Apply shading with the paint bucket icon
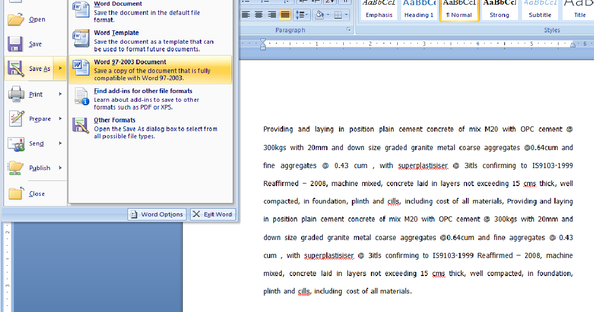 [320, 15]
